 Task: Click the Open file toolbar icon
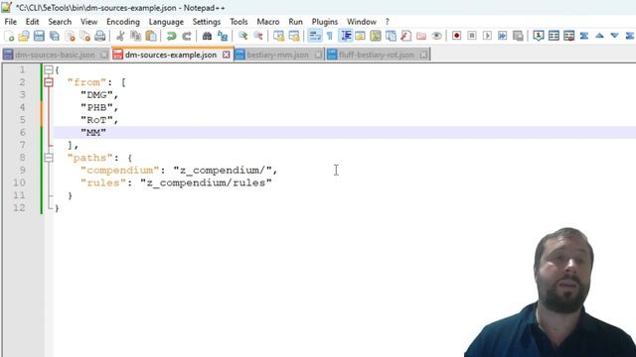[x=24, y=36]
